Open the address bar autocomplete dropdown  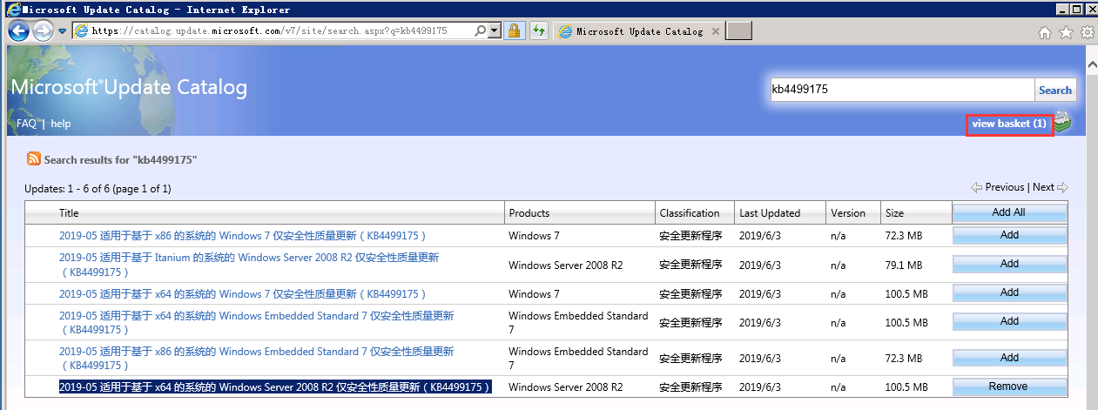tap(495, 30)
